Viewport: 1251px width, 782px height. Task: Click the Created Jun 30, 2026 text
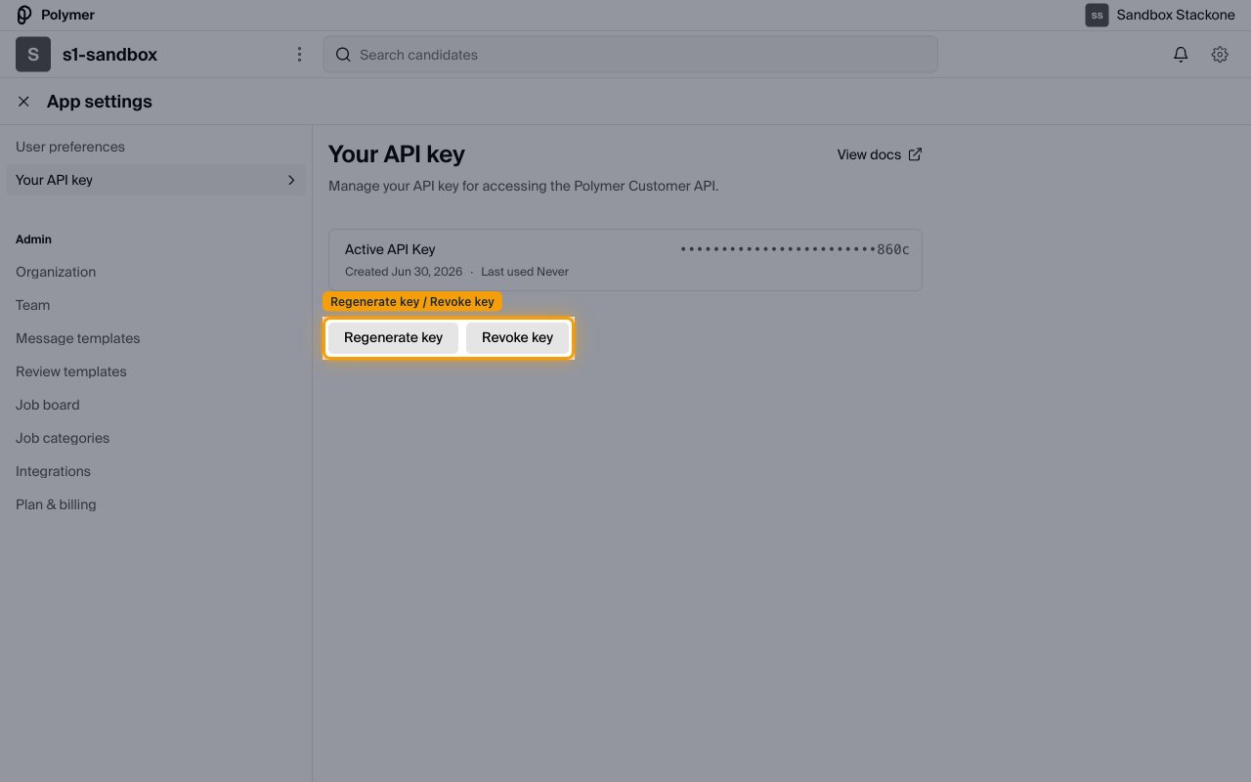(404, 272)
